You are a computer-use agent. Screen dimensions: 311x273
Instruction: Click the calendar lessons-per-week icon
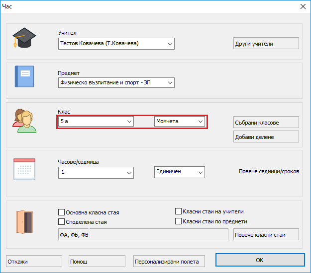pyautogui.click(x=24, y=169)
